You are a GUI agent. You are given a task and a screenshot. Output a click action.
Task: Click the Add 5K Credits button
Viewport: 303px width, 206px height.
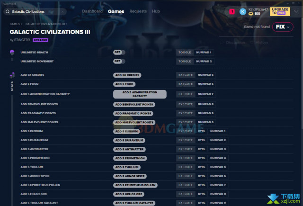pos(127,75)
